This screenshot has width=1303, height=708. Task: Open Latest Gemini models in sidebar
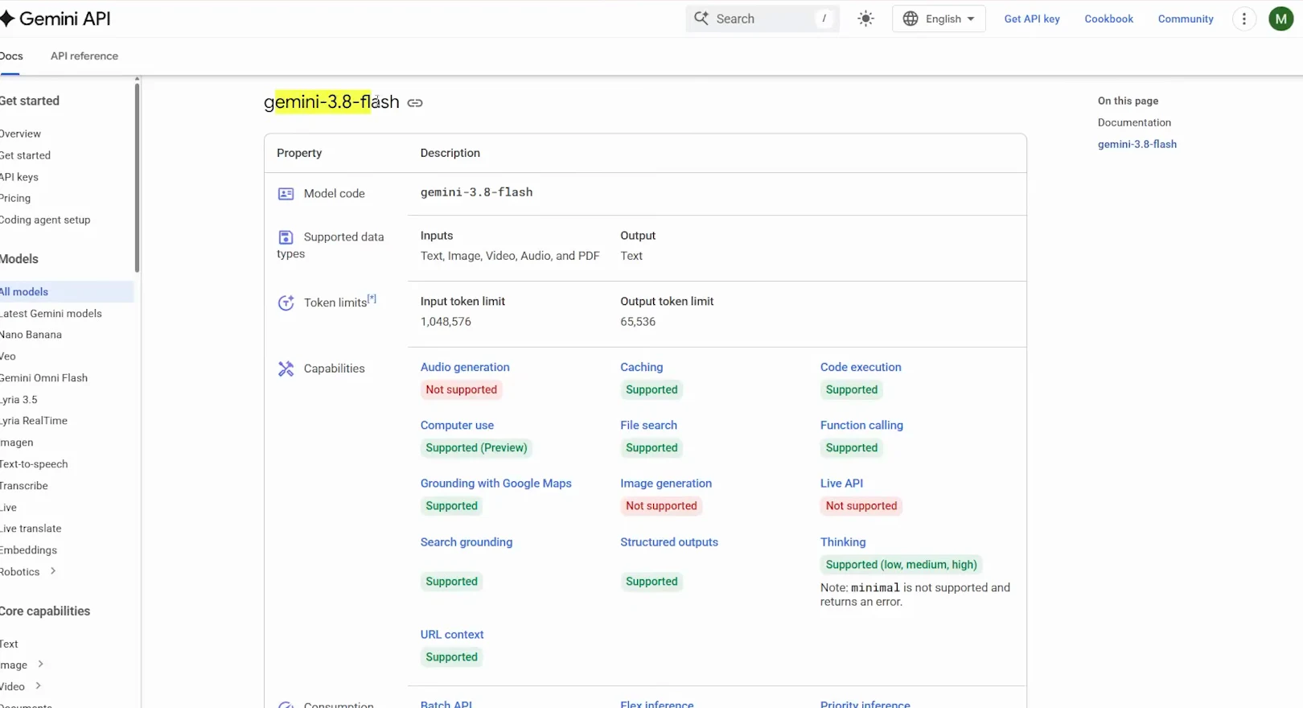[x=51, y=314]
